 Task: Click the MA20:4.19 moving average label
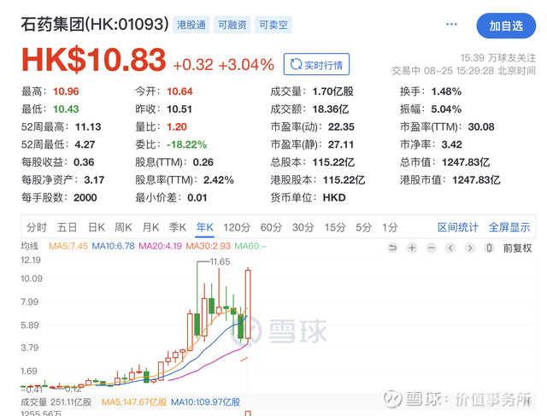point(160,246)
